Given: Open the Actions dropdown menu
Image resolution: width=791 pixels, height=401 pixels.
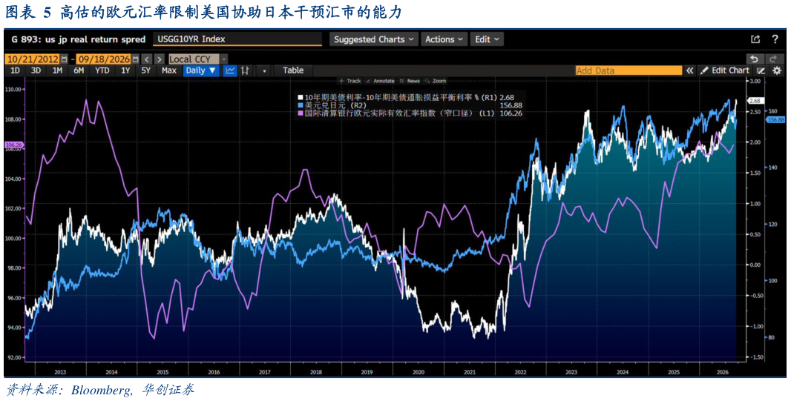Looking at the screenshot, I should [444, 39].
